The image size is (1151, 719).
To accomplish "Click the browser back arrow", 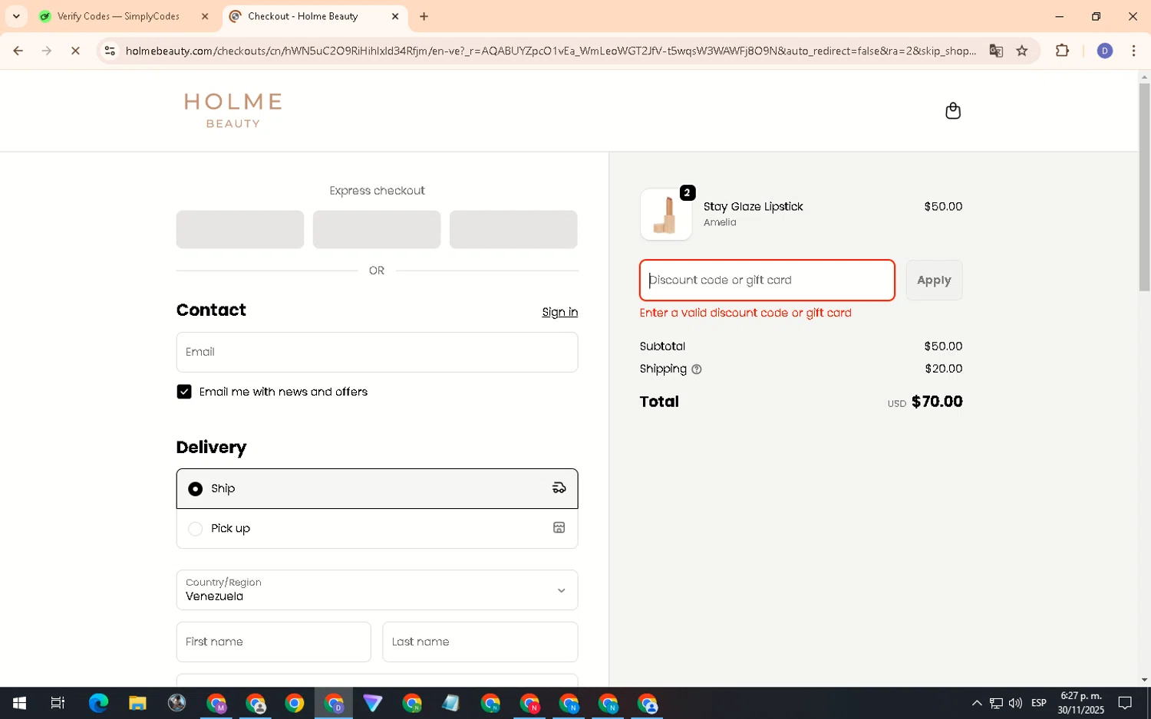I will (18, 51).
